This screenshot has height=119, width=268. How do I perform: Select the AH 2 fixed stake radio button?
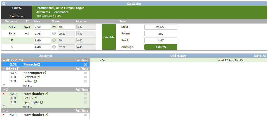tap(54, 27)
